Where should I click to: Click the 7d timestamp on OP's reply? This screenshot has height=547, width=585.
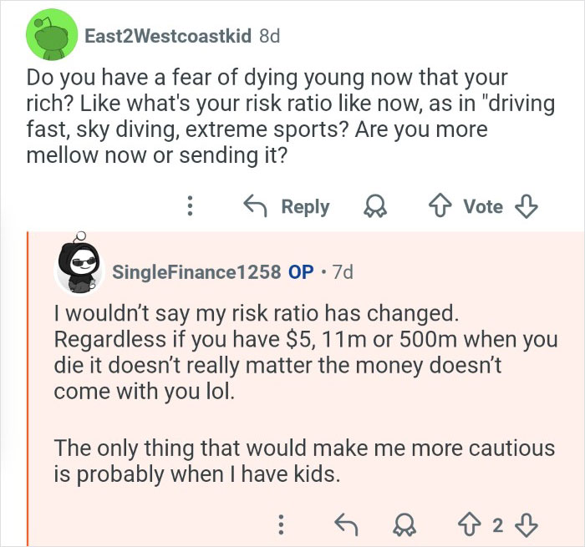tap(343, 271)
